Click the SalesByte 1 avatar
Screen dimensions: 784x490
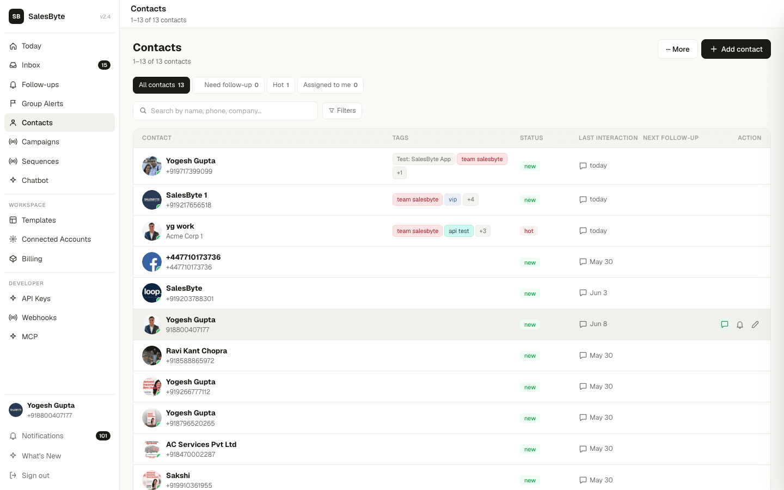[152, 200]
